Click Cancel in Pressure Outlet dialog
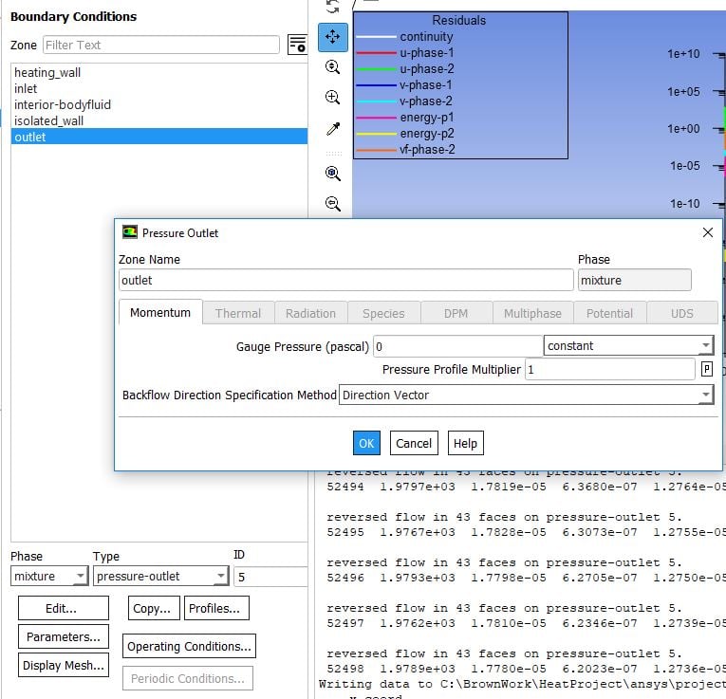The height and width of the screenshot is (699, 726). click(x=414, y=443)
